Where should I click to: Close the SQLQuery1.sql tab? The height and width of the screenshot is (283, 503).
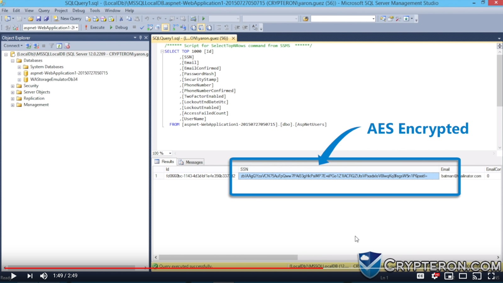pyautogui.click(x=233, y=38)
